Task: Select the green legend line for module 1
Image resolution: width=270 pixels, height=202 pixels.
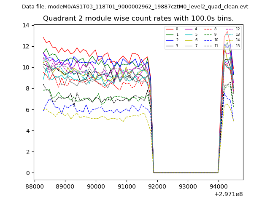Action: tap(170, 35)
